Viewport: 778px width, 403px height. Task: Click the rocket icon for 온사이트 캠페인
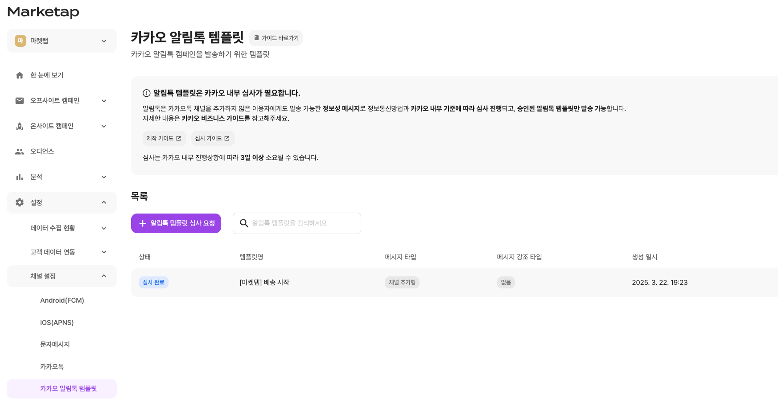pyautogui.click(x=20, y=126)
